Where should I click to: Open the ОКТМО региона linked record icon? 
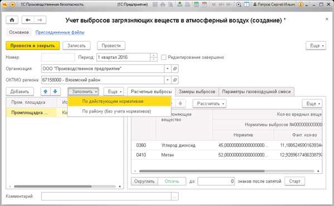tap(175, 80)
